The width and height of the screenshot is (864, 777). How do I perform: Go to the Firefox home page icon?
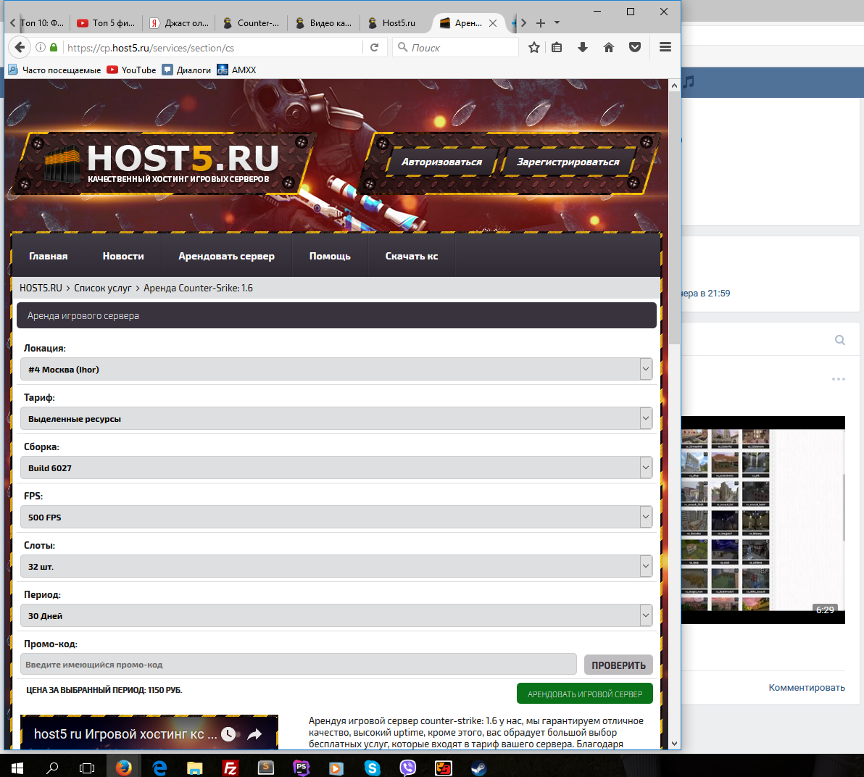(609, 47)
